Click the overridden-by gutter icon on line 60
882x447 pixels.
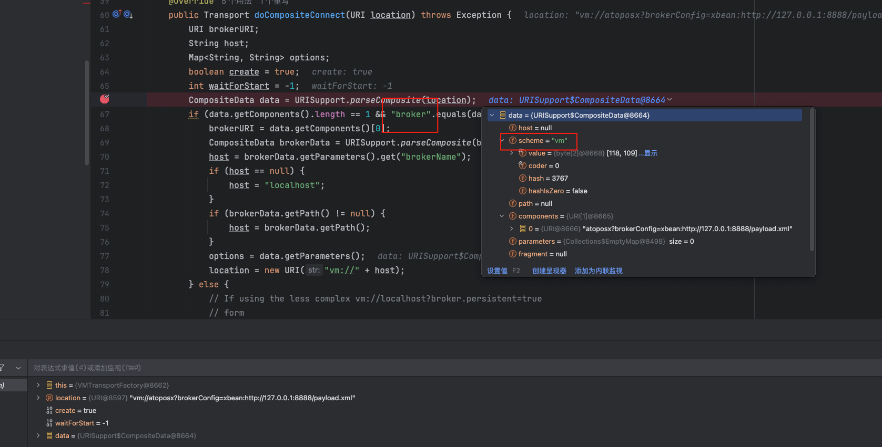[x=128, y=15]
